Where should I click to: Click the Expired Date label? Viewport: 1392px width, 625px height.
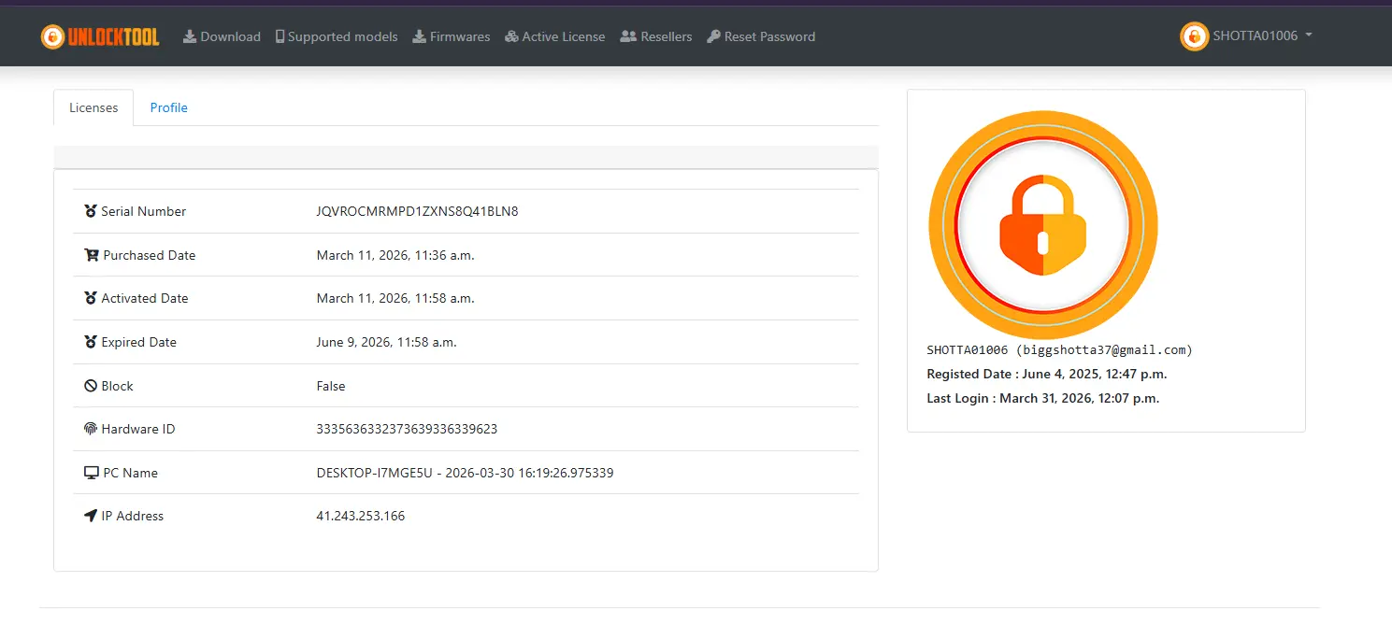[x=139, y=342]
